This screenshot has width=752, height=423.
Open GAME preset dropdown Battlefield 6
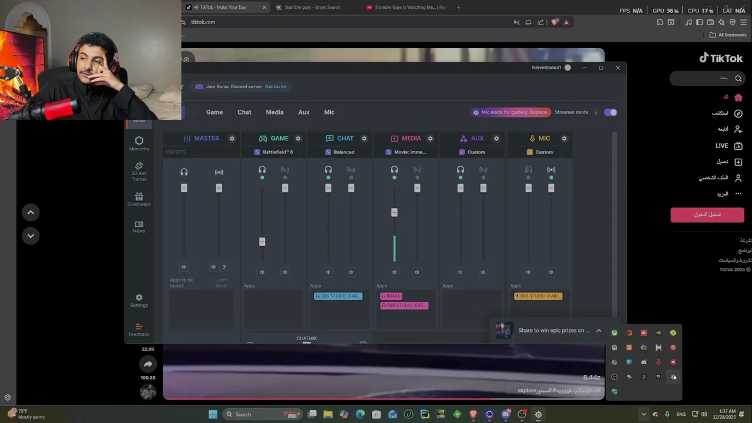(x=274, y=152)
